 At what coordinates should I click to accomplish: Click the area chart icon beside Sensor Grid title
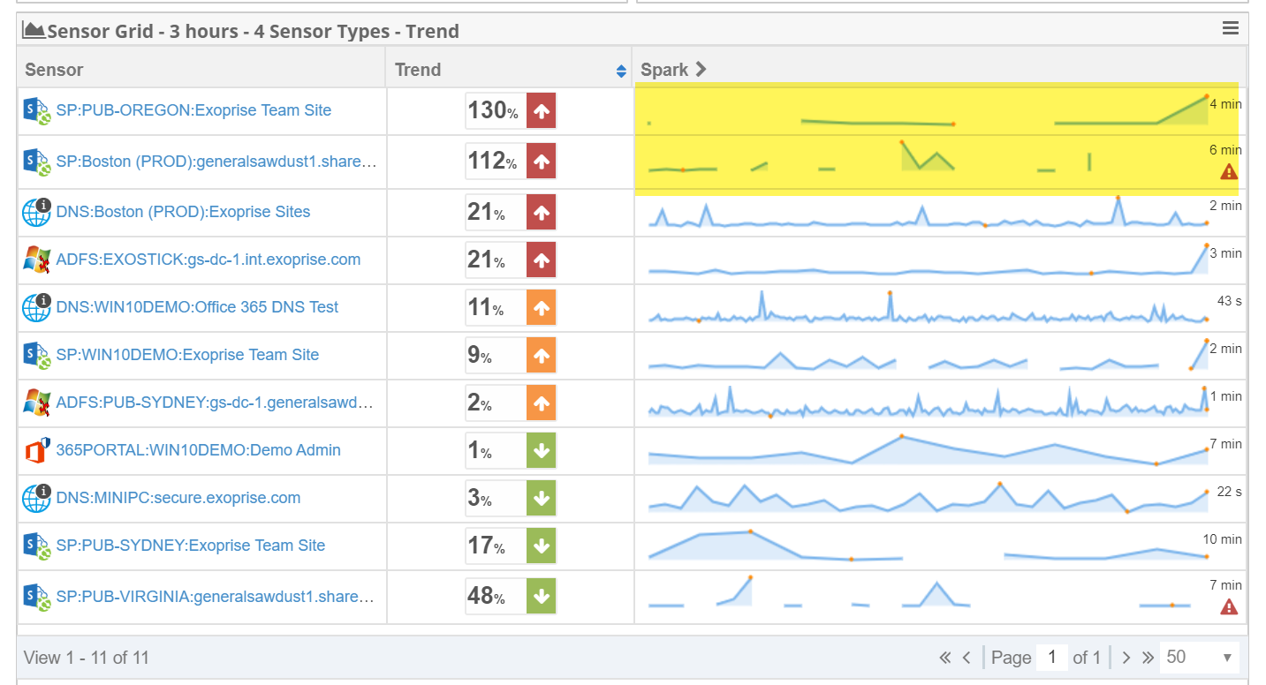tap(34, 30)
